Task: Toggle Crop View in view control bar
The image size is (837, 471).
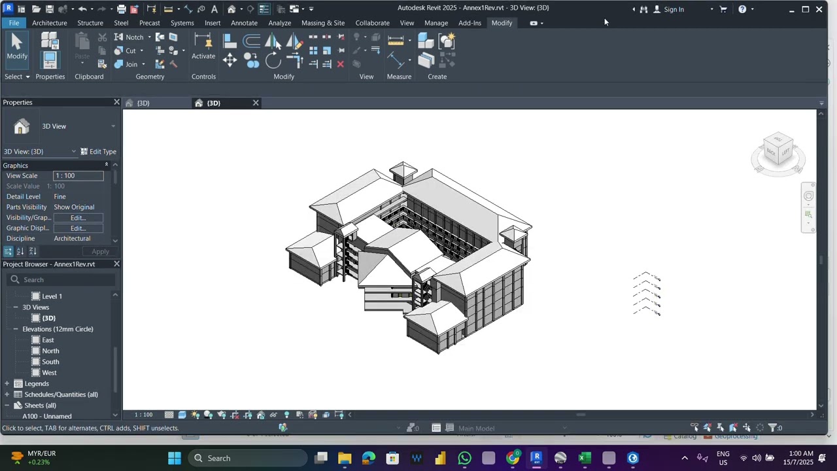Action: [x=235, y=415]
